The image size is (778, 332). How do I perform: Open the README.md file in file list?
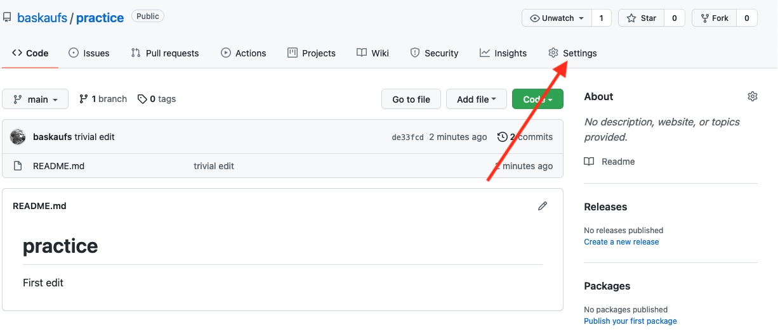pos(58,166)
